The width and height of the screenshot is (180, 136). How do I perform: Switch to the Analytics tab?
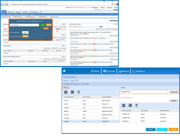point(139,71)
